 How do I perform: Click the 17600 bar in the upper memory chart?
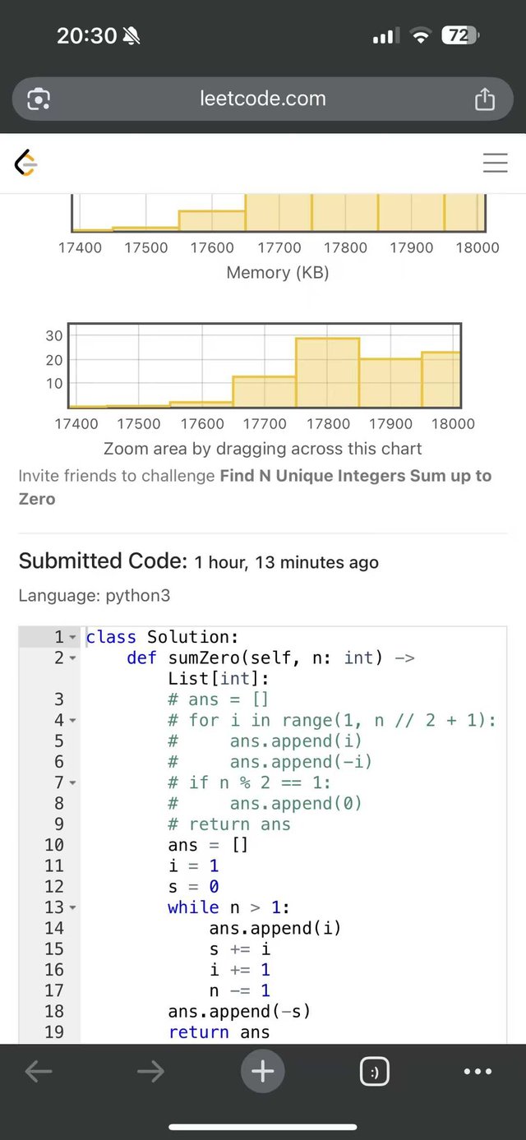[x=212, y=220]
